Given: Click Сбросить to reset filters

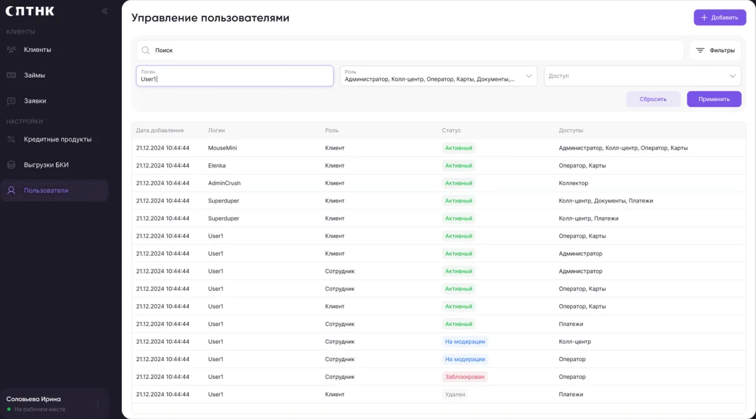Looking at the screenshot, I should click(x=653, y=99).
